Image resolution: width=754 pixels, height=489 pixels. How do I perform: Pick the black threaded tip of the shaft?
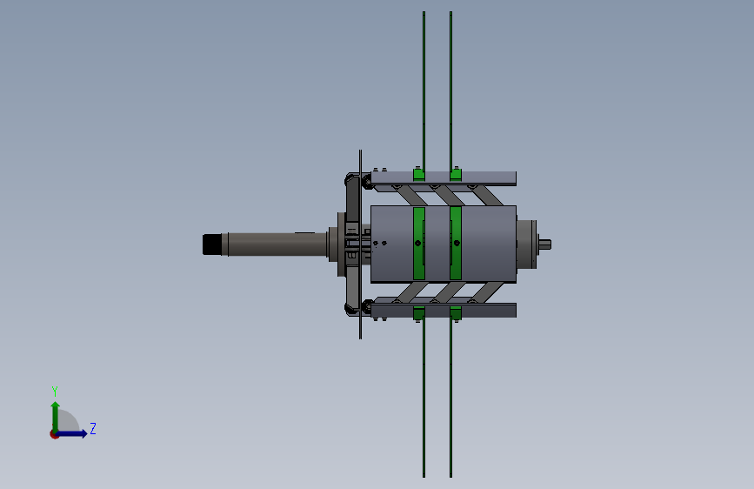click(x=211, y=244)
